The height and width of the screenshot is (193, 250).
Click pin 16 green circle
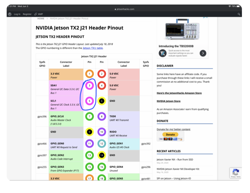tap(102, 167)
